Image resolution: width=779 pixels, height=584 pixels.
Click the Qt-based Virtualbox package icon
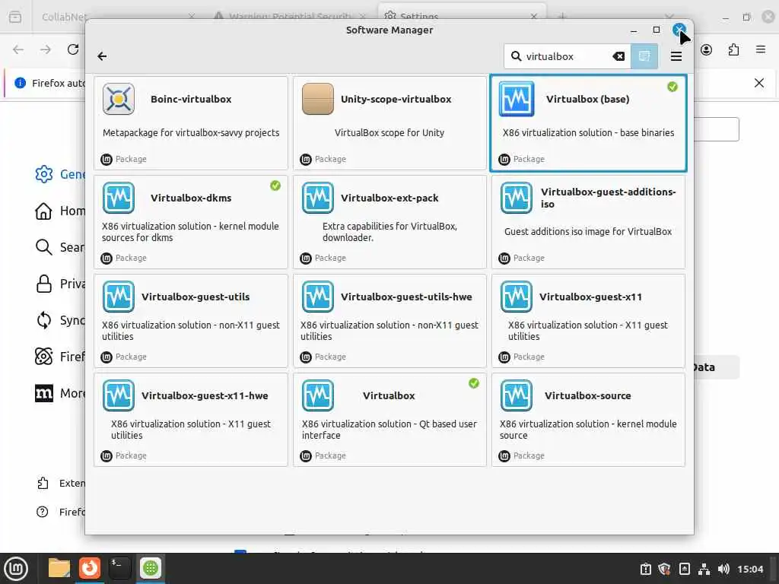pos(317,395)
